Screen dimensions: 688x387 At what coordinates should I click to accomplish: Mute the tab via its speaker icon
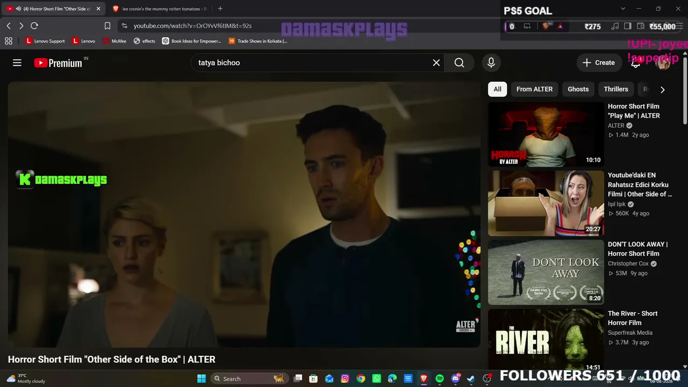pos(19,9)
